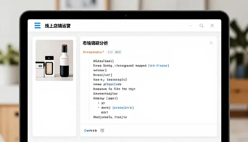Image resolution: width=248 pixels, height=142 pixels.
Task: Select the gray tag badge beside orange label
Action: pyautogui.click(x=110, y=52)
